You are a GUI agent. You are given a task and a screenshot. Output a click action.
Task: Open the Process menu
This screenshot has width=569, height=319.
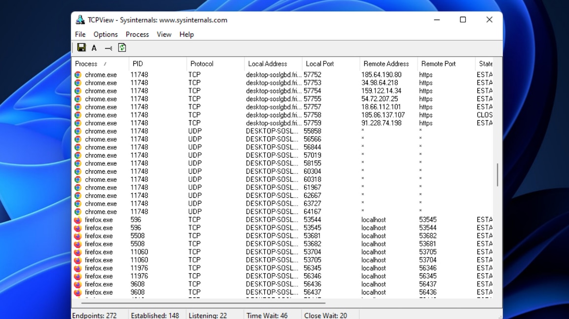coord(137,34)
